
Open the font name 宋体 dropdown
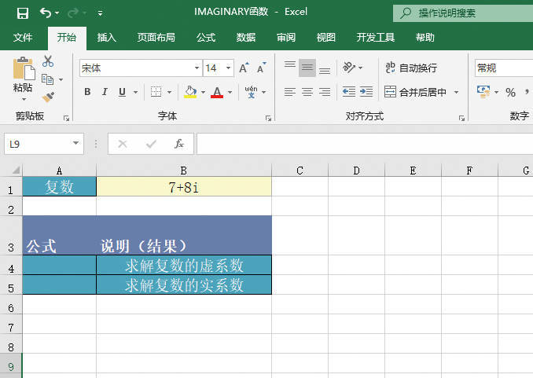tap(197, 68)
